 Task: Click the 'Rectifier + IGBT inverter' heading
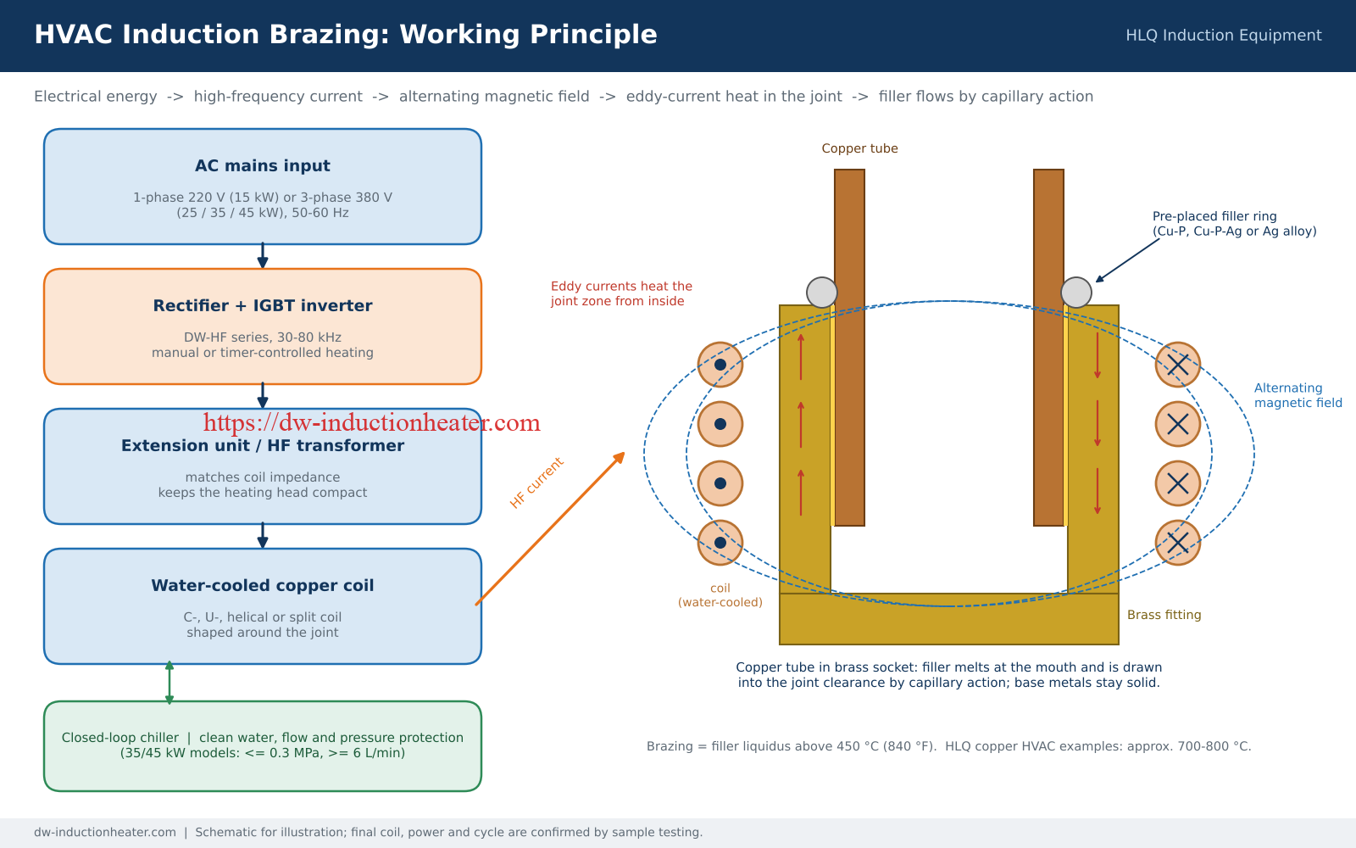[x=263, y=306]
